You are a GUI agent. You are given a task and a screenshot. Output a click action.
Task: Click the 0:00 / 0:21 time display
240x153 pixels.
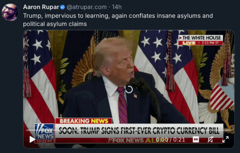tap(170, 140)
